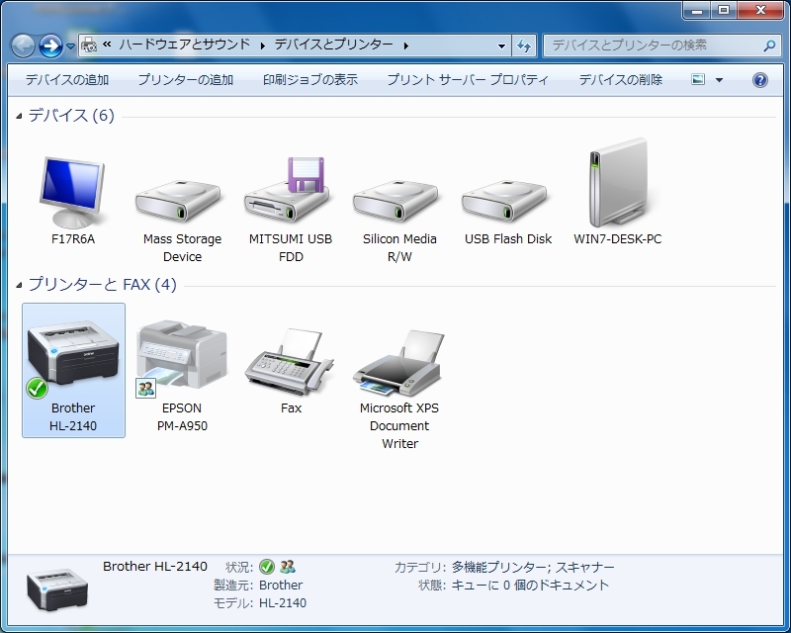Click the green check status icon in details pane
The image size is (791, 633).
pyautogui.click(x=267, y=567)
